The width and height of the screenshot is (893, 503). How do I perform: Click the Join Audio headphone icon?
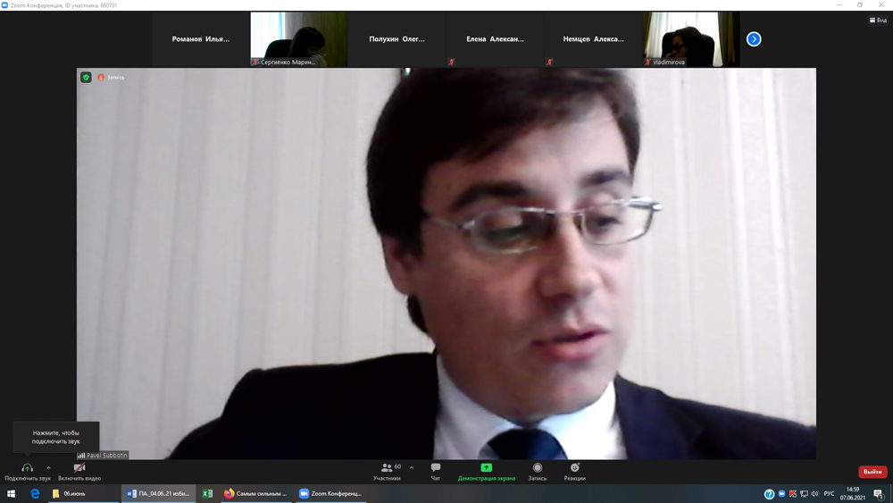click(x=27, y=467)
